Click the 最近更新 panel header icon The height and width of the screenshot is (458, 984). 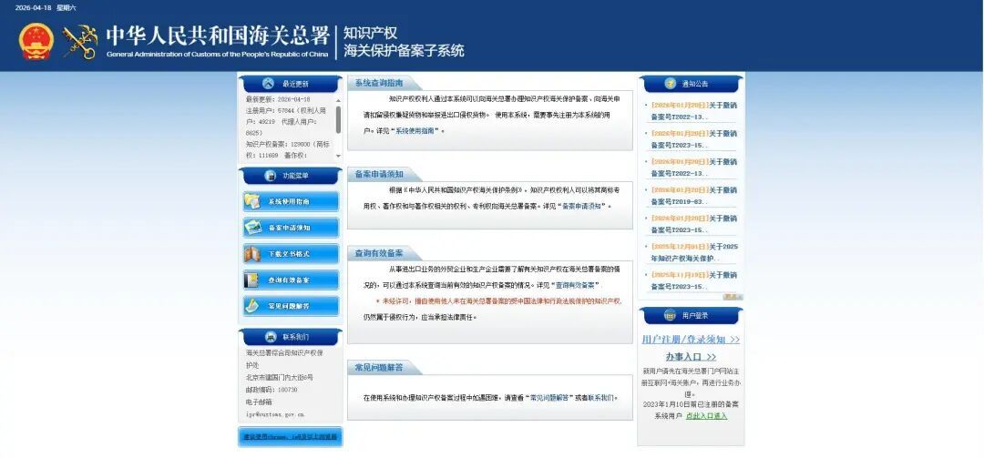(268, 84)
